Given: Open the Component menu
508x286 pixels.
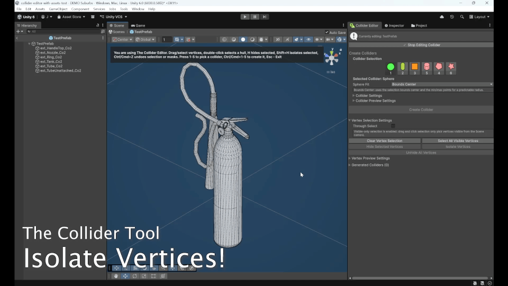Looking at the screenshot, I should click(80, 9).
